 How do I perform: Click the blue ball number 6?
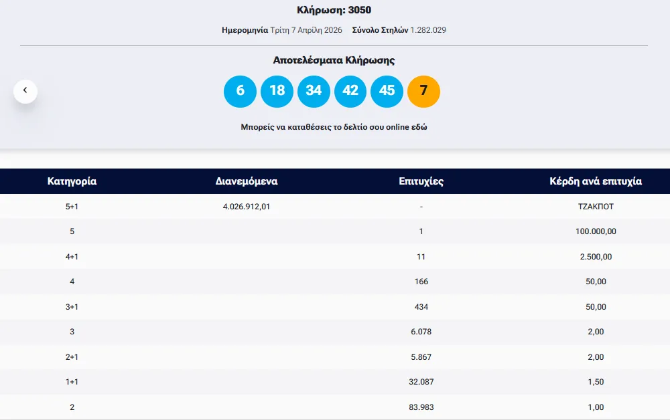point(240,91)
